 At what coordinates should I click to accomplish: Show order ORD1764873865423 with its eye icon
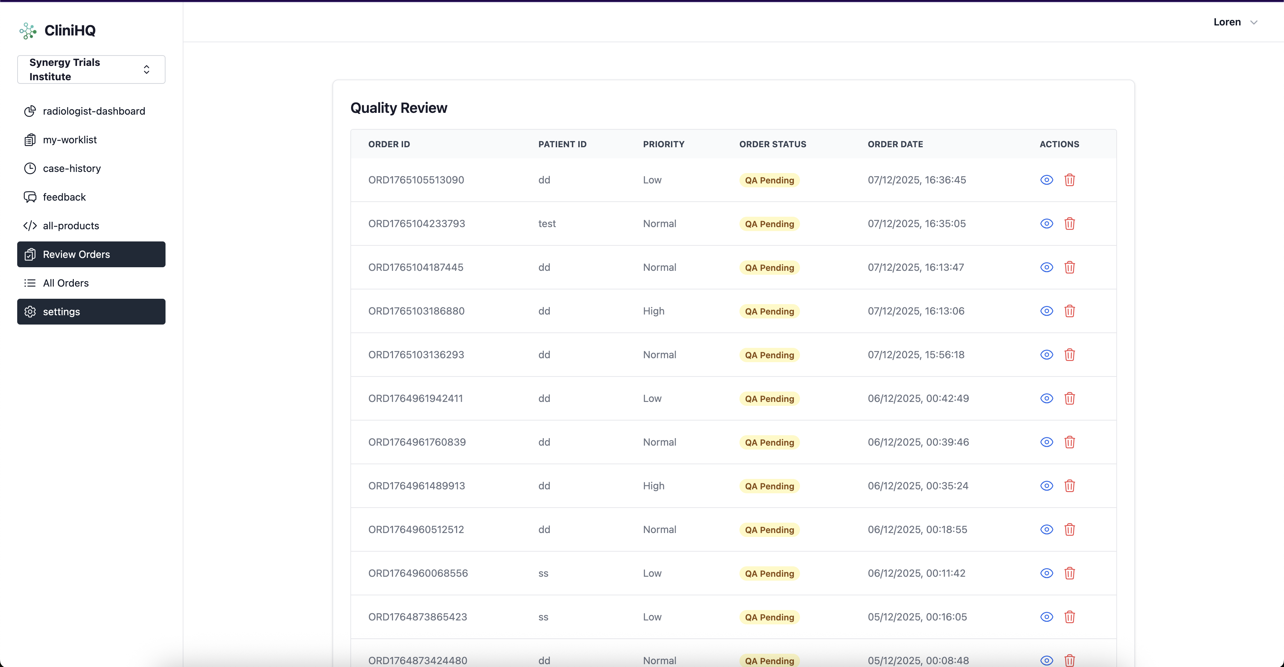(1046, 617)
